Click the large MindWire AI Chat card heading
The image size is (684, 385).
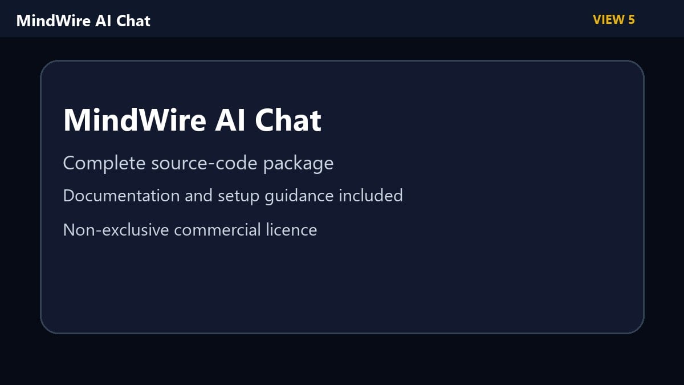click(x=192, y=120)
